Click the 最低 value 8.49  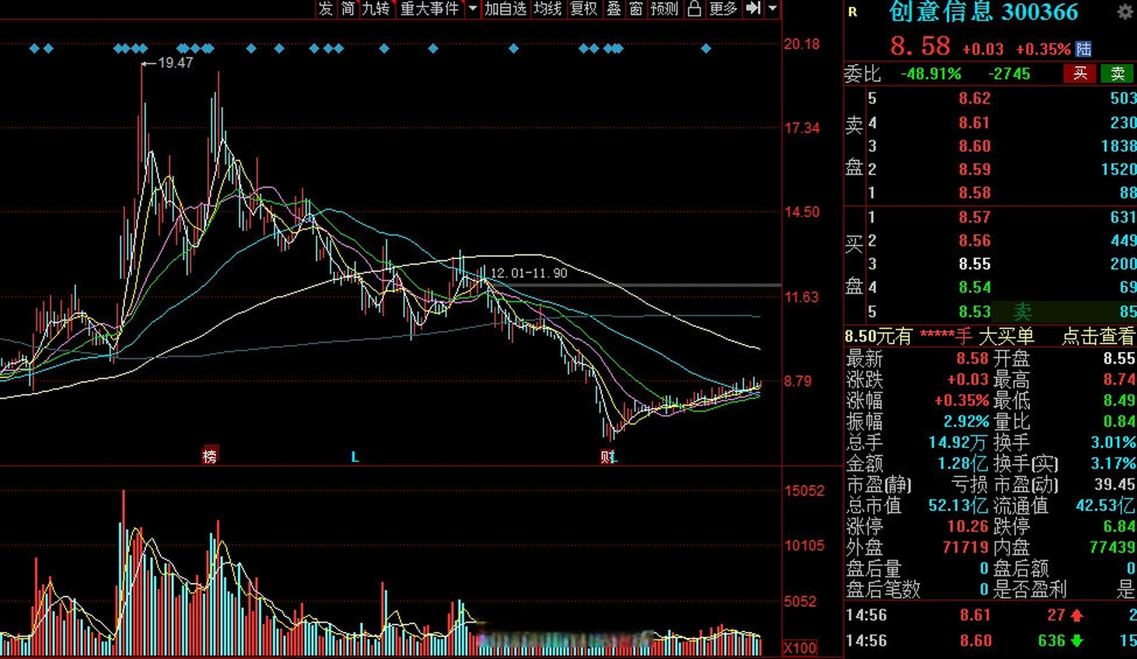1119,401
